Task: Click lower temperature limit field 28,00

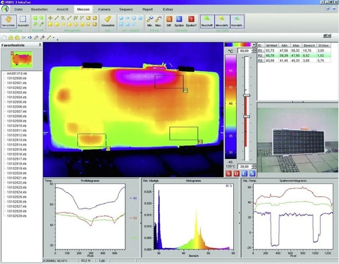Action: [x=245, y=166]
